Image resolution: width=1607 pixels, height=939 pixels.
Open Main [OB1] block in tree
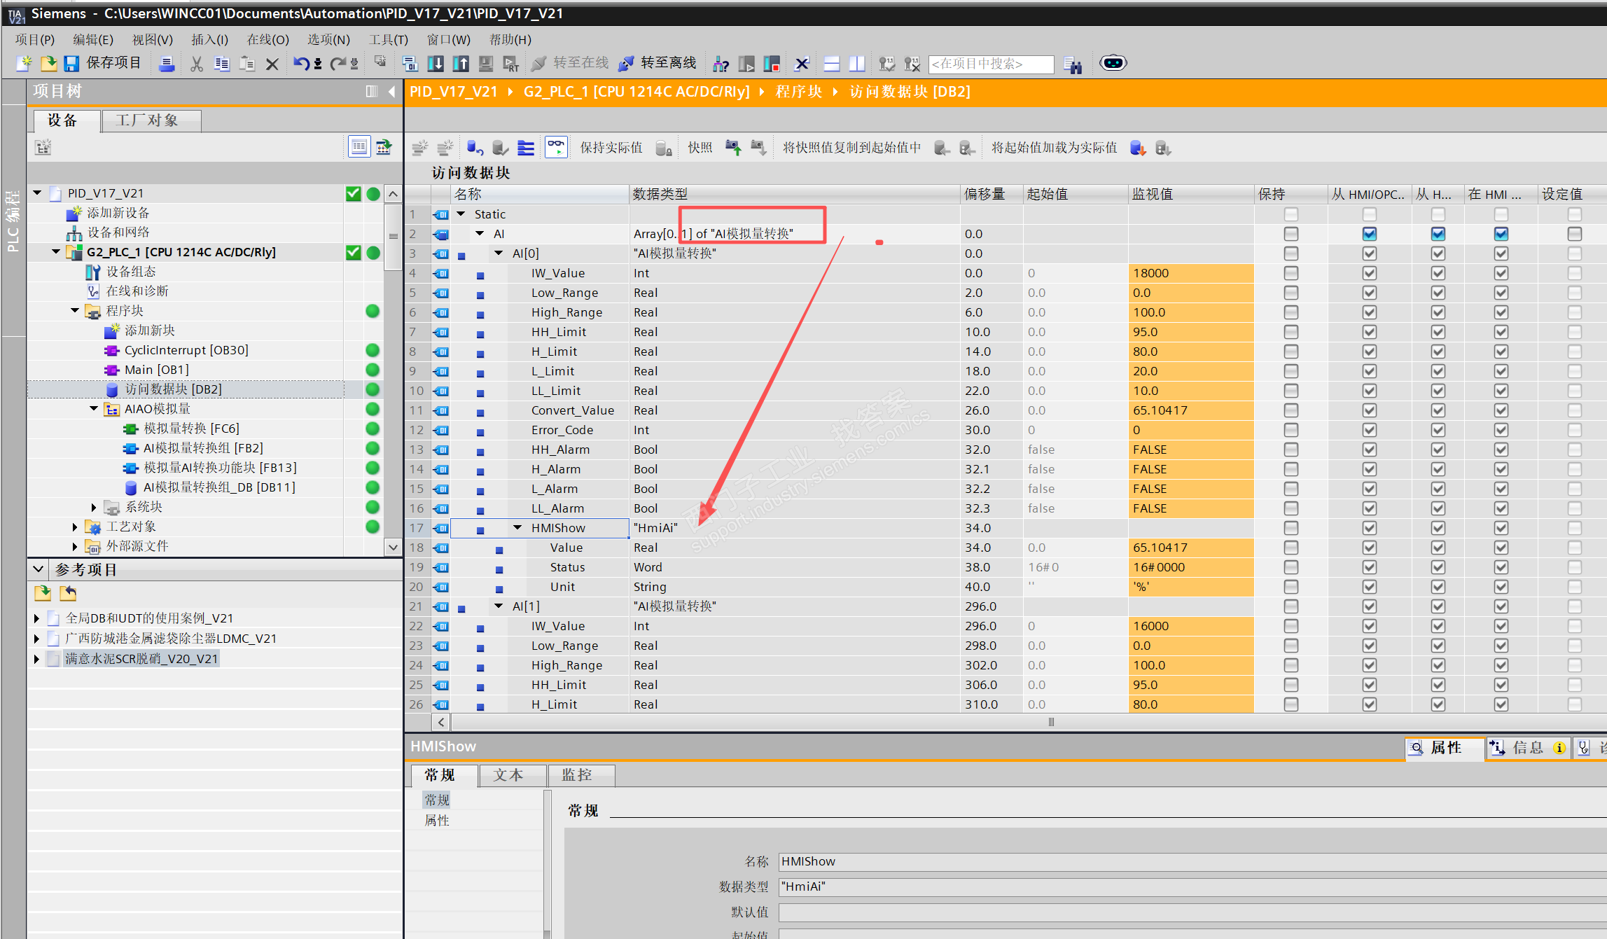pyautogui.click(x=156, y=370)
